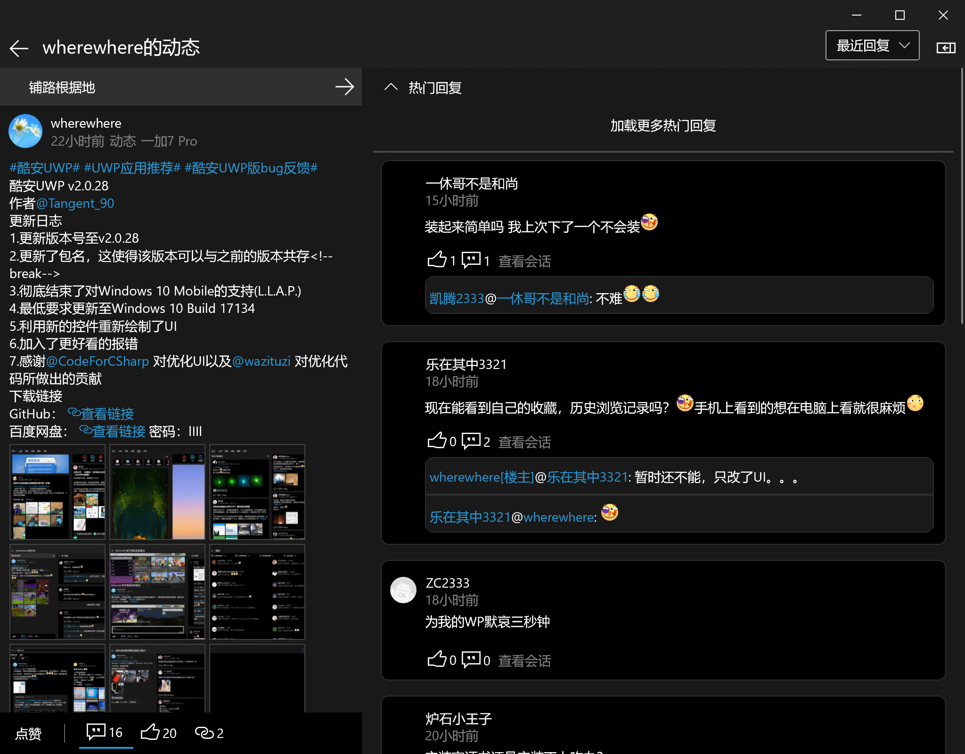This screenshot has width=965, height=754.
Task: Like ZC2333's comment with thumbs-up
Action: click(x=437, y=659)
